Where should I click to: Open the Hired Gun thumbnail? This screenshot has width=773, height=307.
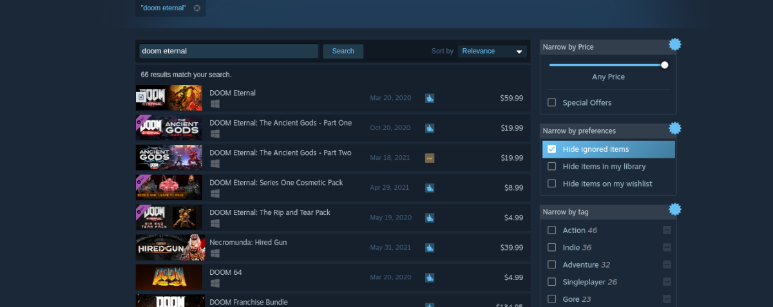[x=169, y=247]
